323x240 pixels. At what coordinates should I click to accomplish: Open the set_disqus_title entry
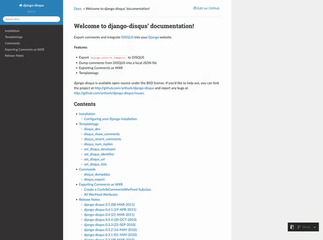[95, 165]
